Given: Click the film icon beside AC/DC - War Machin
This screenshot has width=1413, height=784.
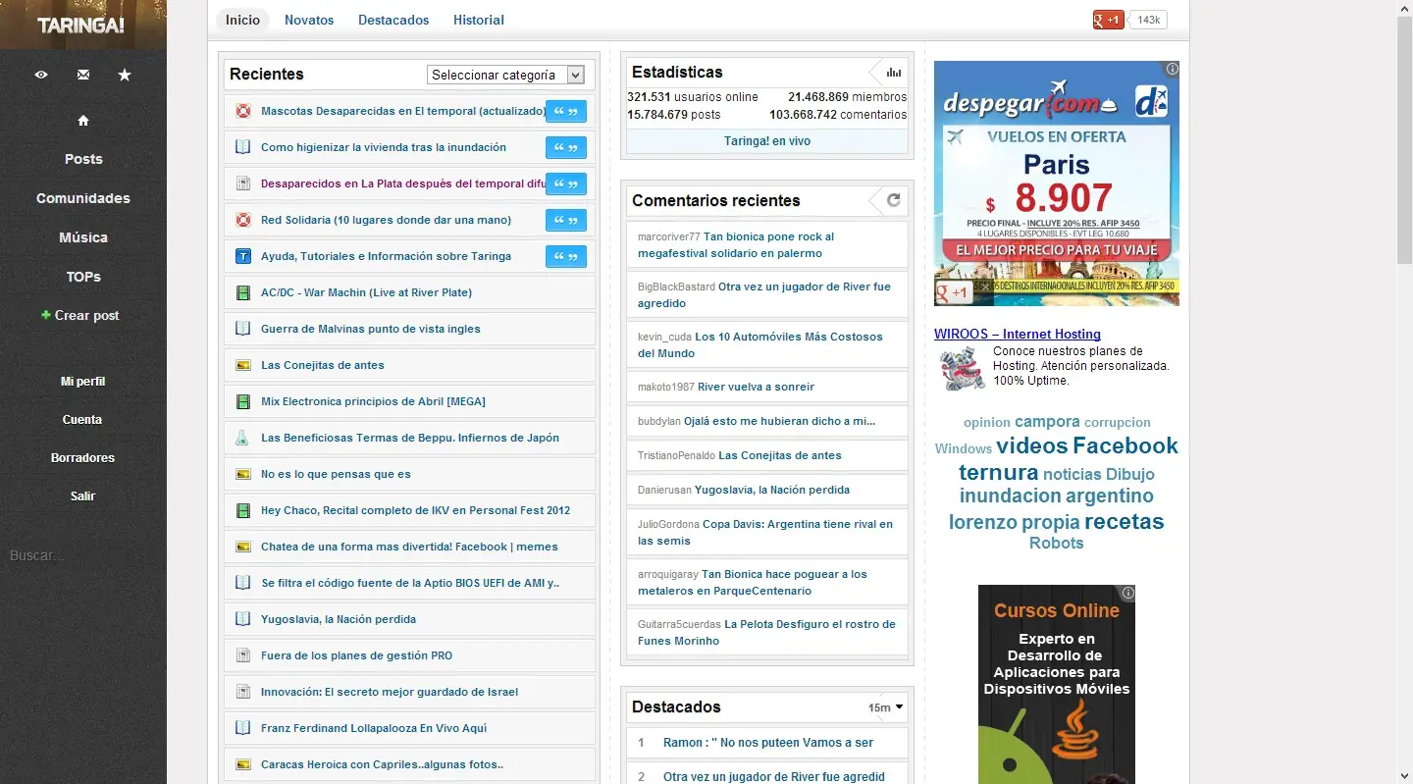Looking at the screenshot, I should click(x=243, y=292).
